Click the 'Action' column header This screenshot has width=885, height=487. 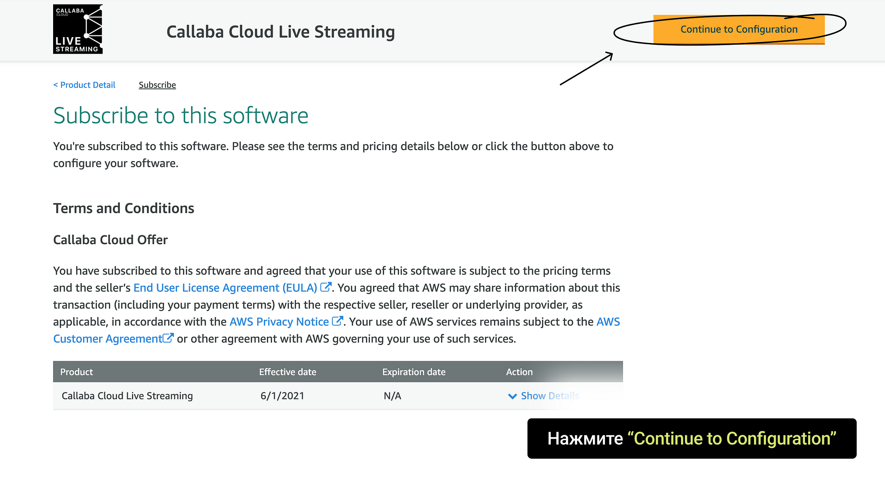click(519, 372)
